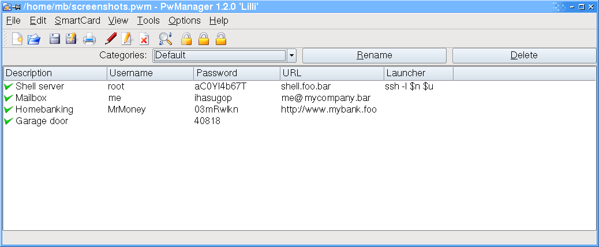This screenshot has height=247, width=599.
Task: Open the SmartCard menu
Action: coord(77,21)
